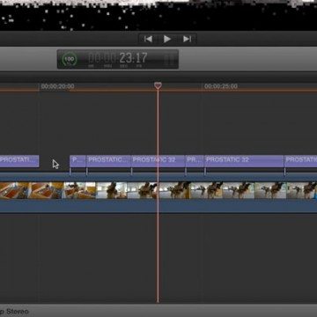The width and height of the screenshot is (317, 317).
Task: Select the short PR... title clip
Action: (x=195, y=161)
